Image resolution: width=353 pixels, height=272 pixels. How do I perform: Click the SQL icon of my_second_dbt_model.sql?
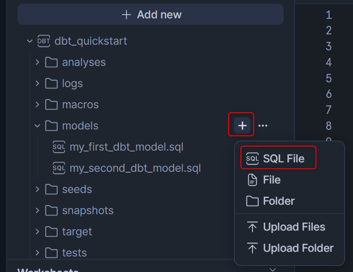[x=59, y=168]
